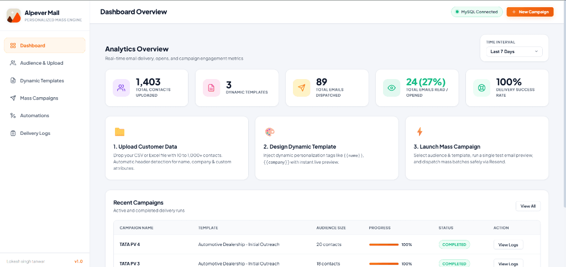Click the delivery success lifebuoy icon
The height and width of the screenshot is (267, 566).
(x=482, y=88)
